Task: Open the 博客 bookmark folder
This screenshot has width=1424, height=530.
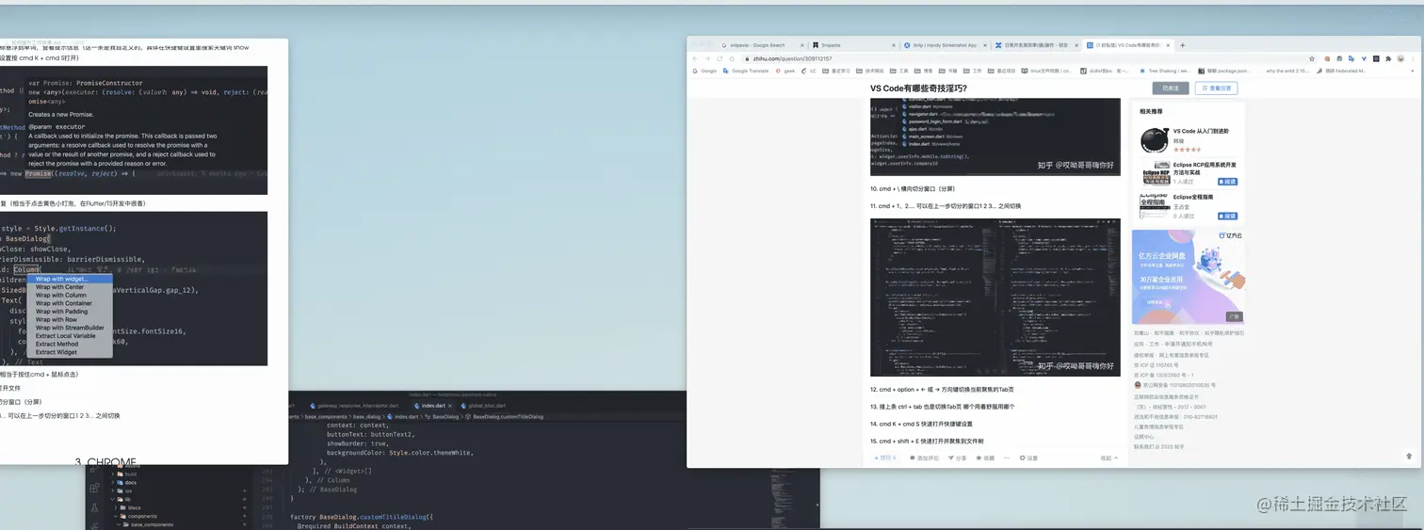Action: pyautogui.click(x=923, y=71)
